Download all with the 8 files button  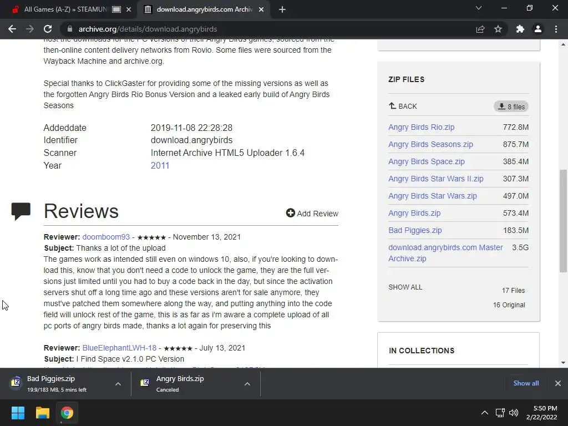(511, 106)
